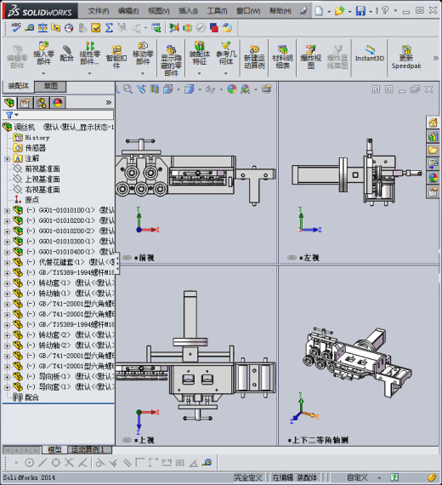The height and width of the screenshot is (485, 442).
Task: Click the edit appearance color ball
Action: (232, 89)
